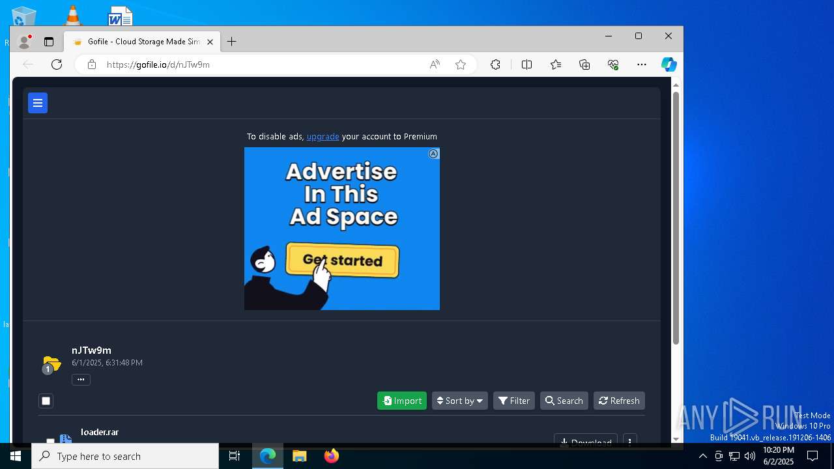Launch Firefox from the taskbar
This screenshot has height=469, width=834.
pyautogui.click(x=332, y=456)
